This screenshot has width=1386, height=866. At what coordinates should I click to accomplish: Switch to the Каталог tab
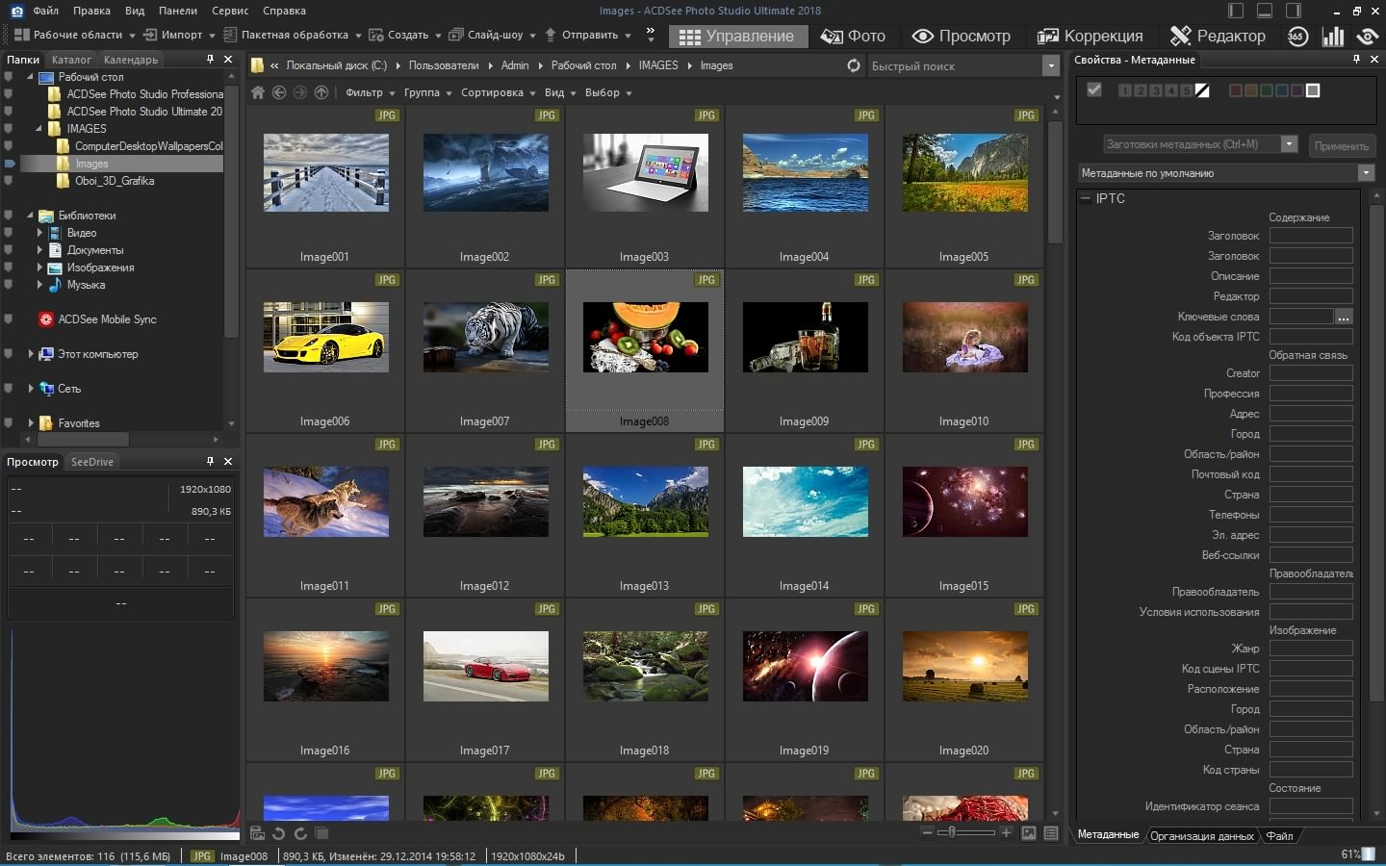(x=71, y=60)
